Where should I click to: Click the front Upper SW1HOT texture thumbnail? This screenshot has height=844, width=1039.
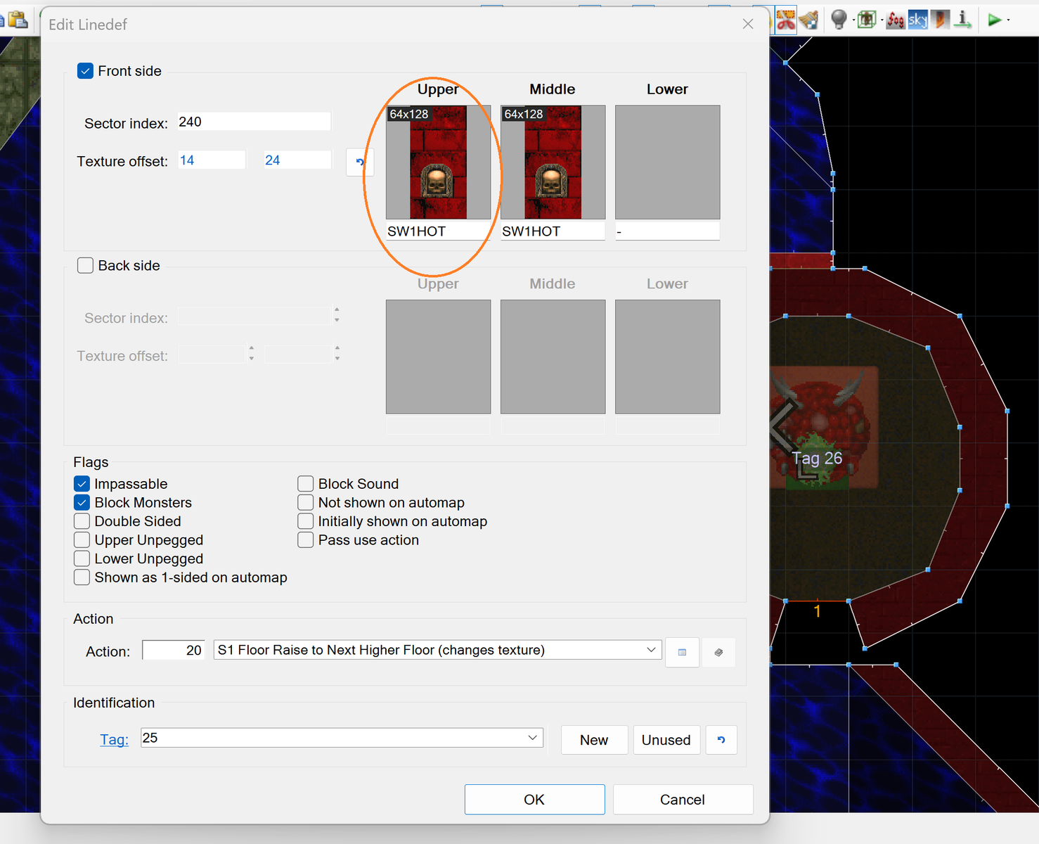point(438,162)
